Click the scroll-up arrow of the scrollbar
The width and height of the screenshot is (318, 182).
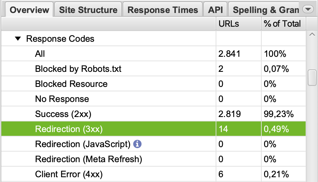312,35
